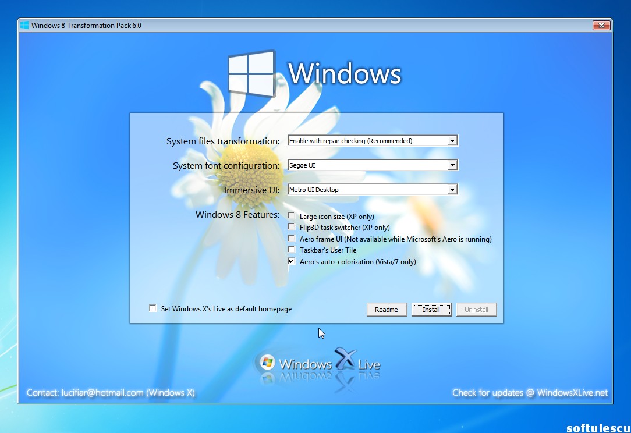Click 'Enable with repair checking (Recommended)' value
This screenshot has height=433, width=631.
point(350,141)
